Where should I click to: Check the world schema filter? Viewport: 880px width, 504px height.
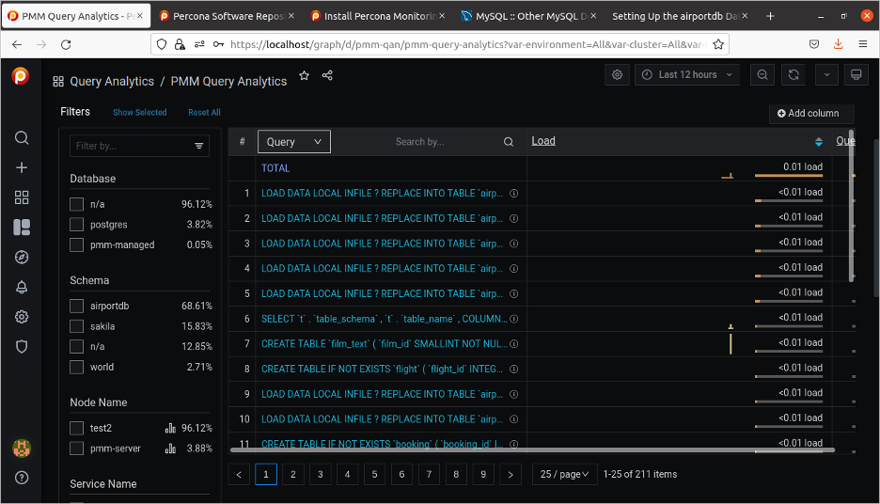click(x=76, y=367)
